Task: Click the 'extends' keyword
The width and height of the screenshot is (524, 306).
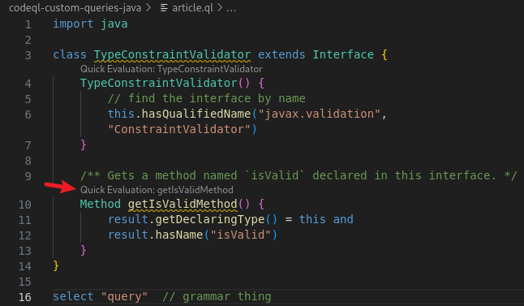Action: pos(281,54)
